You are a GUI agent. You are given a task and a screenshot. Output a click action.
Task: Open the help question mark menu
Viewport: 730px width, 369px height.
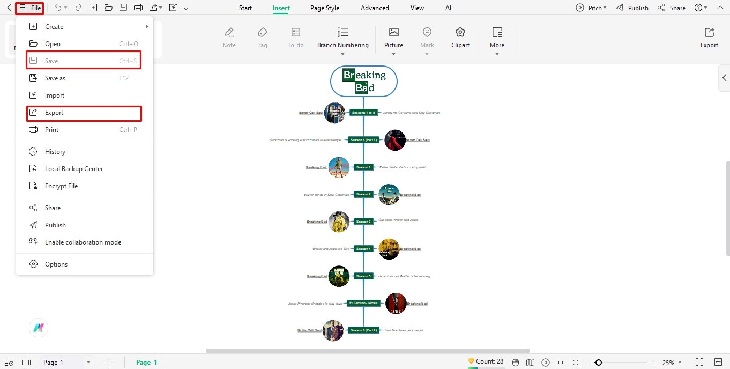701,8
